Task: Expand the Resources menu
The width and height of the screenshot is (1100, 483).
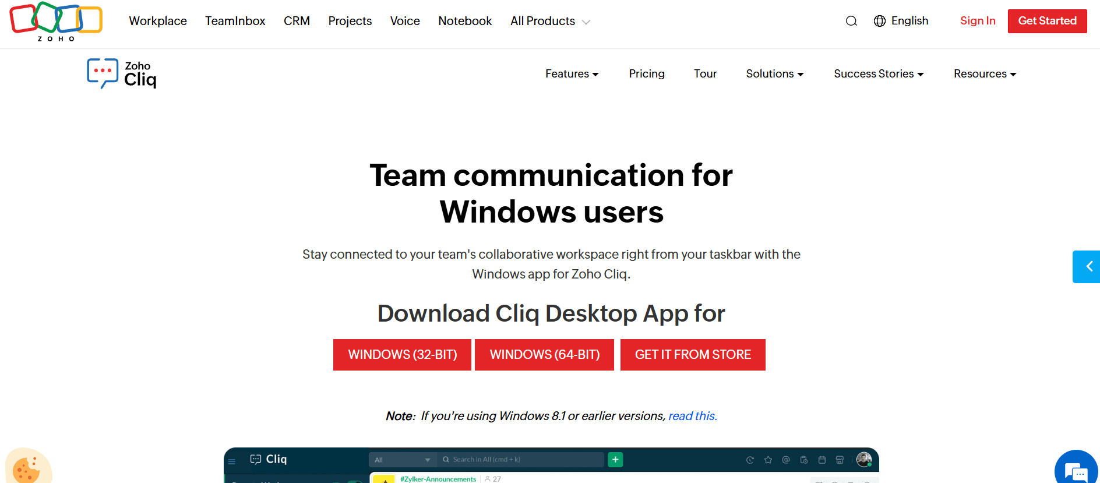Action: pyautogui.click(x=985, y=74)
